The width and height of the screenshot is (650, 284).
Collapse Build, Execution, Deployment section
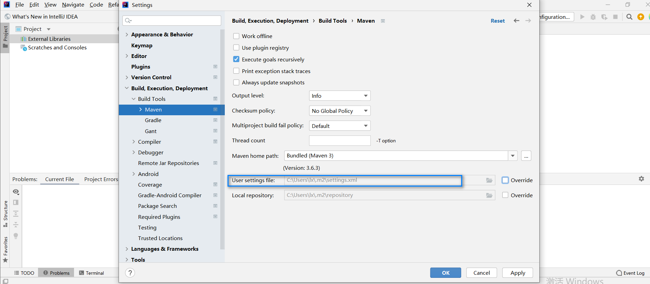pos(127,88)
